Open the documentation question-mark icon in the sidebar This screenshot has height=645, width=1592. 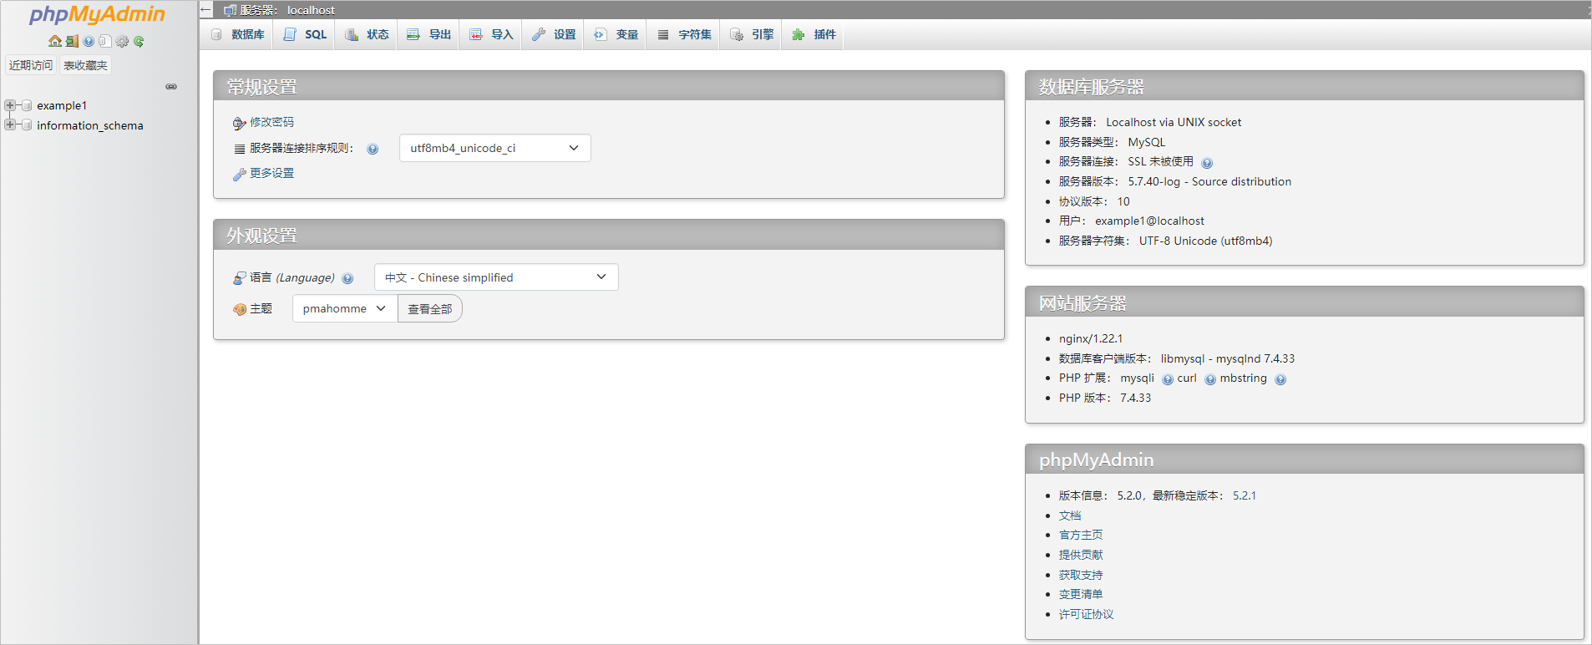point(89,41)
